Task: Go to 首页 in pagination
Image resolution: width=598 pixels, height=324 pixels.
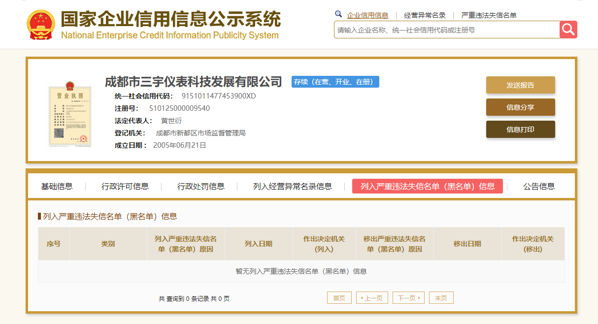Action: point(339,298)
